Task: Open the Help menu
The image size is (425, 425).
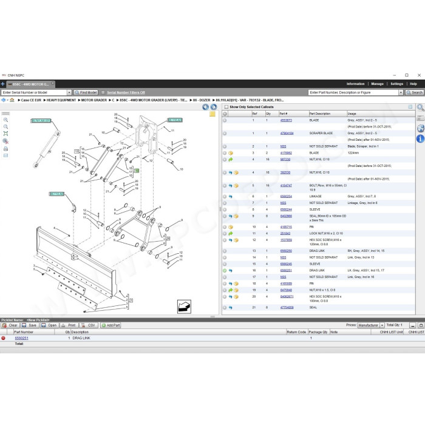Action: coord(413,84)
